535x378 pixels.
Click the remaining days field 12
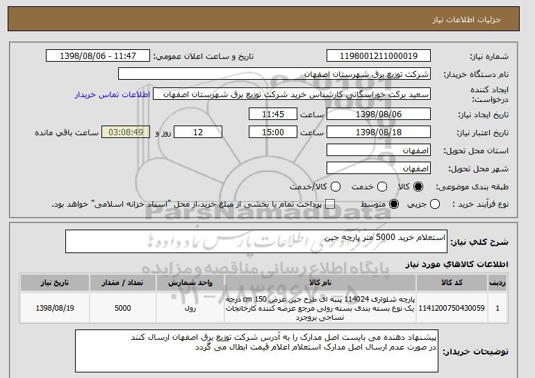click(x=198, y=132)
